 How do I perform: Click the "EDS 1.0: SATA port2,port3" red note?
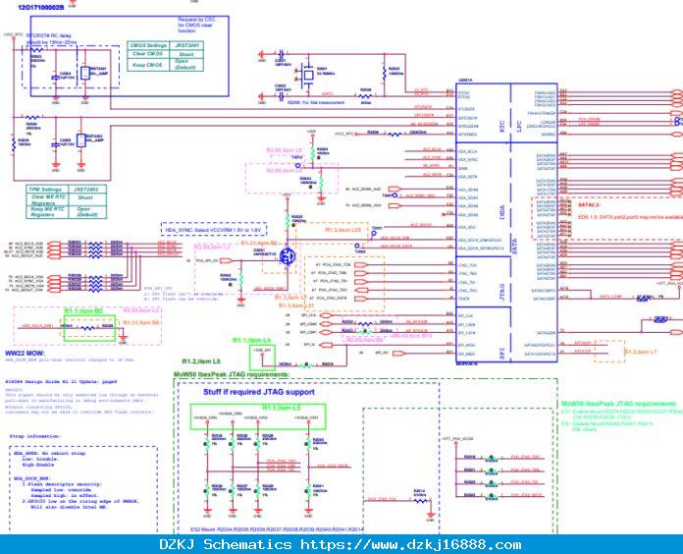pos(630,217)
